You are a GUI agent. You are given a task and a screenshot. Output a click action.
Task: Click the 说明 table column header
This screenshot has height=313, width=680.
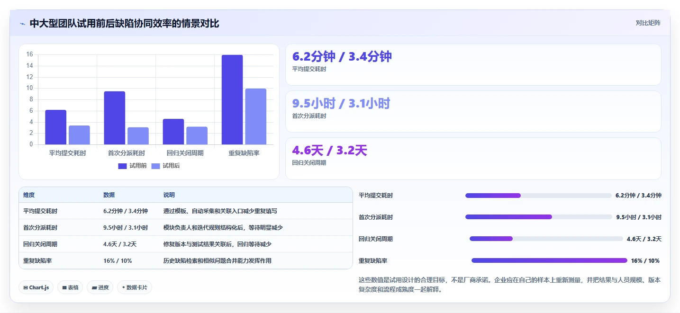pyautogui.click(x=169, y=195)
